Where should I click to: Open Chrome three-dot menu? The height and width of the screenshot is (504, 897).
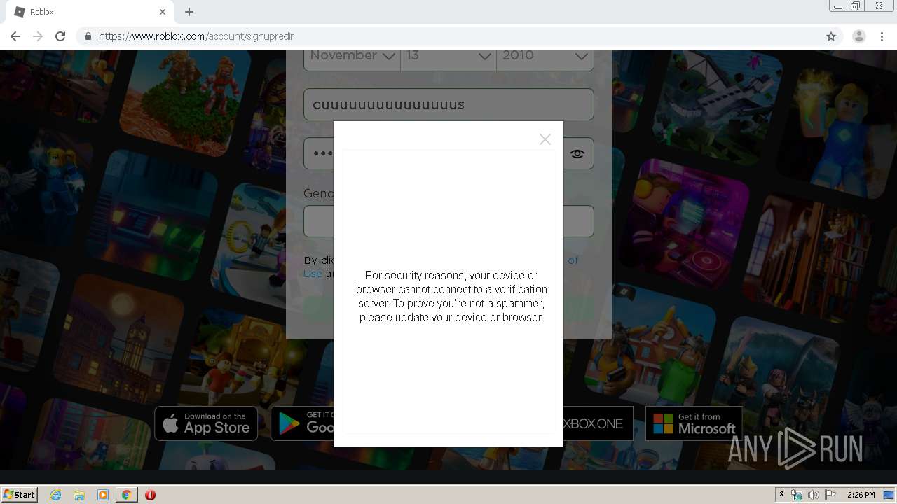point(882,36)
